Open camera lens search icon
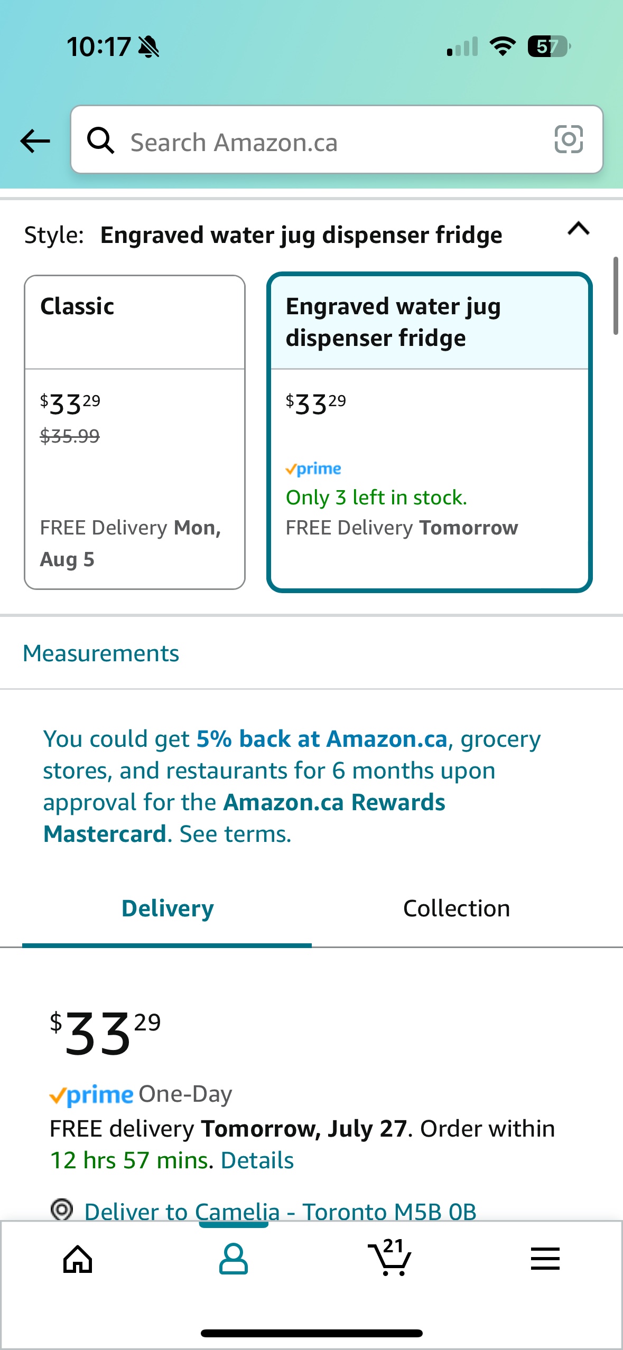The width and height of the screenshot is (623, 1350). pyautogui.click(x=569, y=139)
